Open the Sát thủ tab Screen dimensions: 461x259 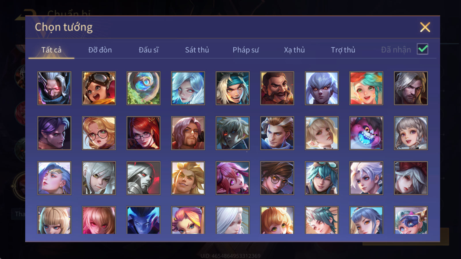(197, 50)
